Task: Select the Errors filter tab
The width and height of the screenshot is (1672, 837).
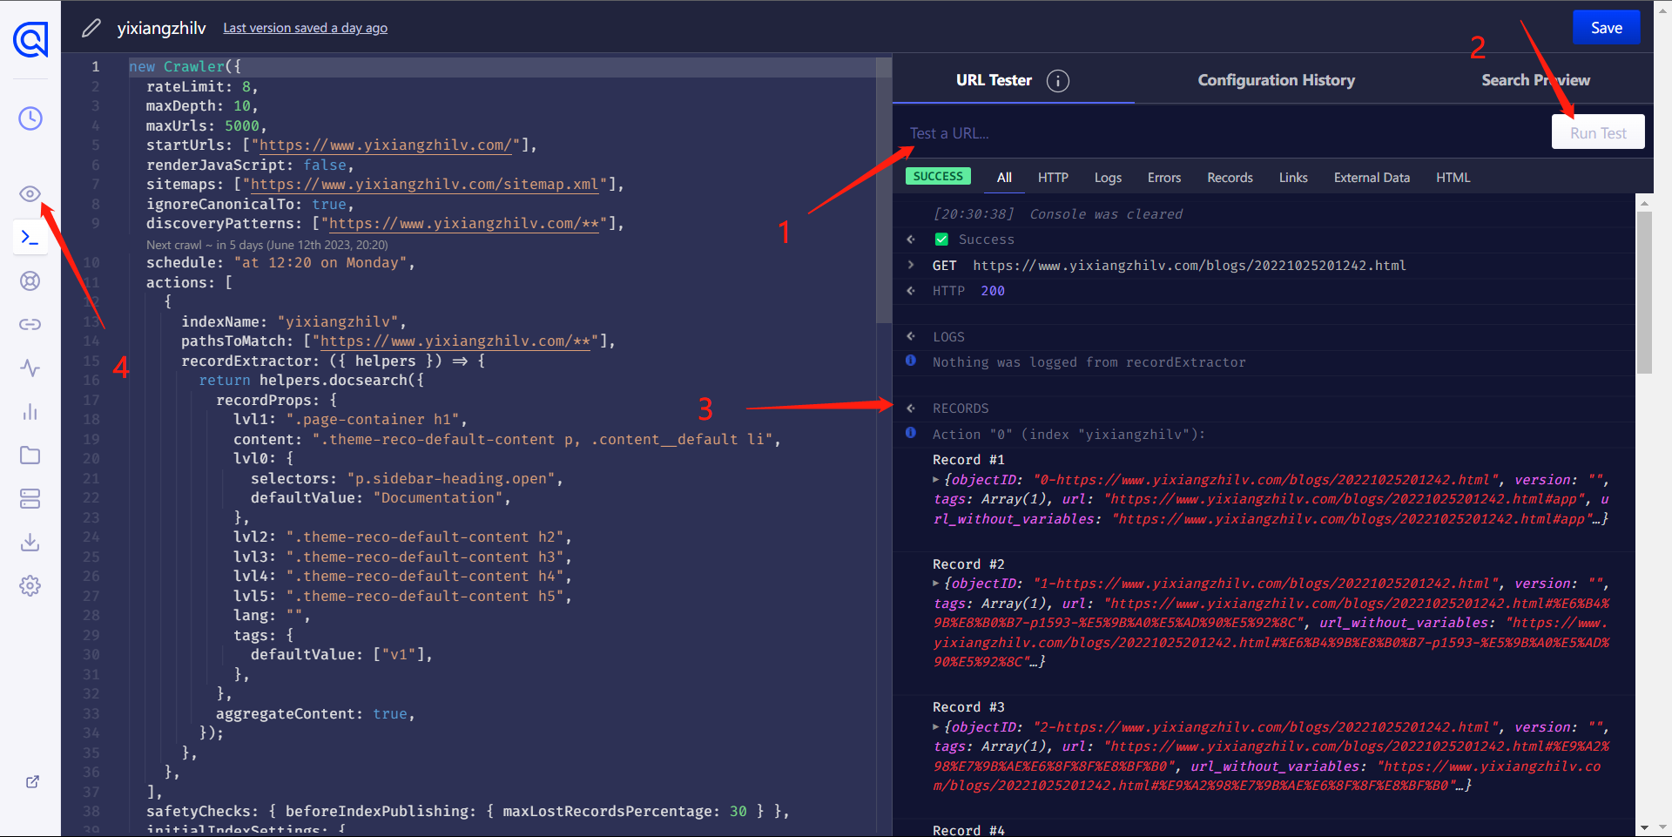Action: tap(1163, 178)
